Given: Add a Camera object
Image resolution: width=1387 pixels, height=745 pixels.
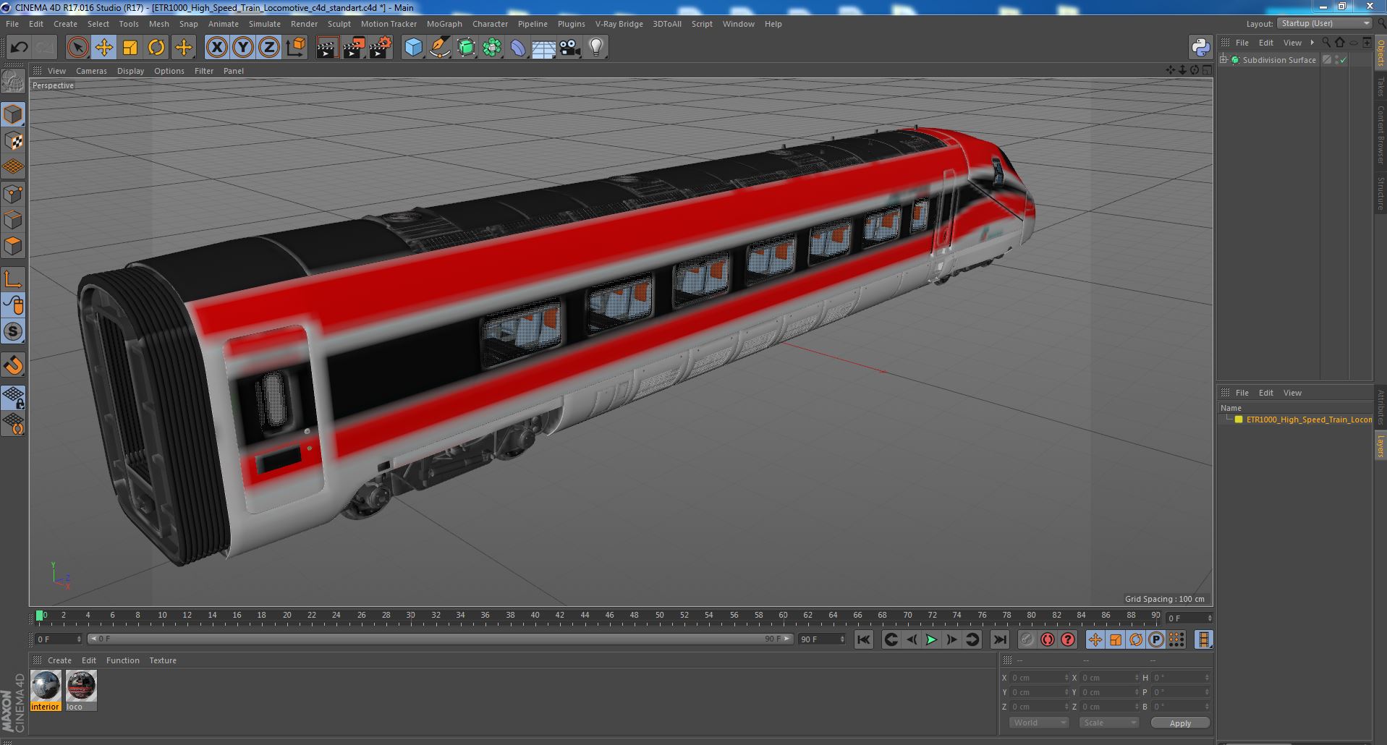Looking at the screenshot, I should (x=570, y=48).
